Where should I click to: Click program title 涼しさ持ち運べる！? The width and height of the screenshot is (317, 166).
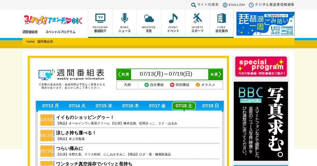pos(76,133)
